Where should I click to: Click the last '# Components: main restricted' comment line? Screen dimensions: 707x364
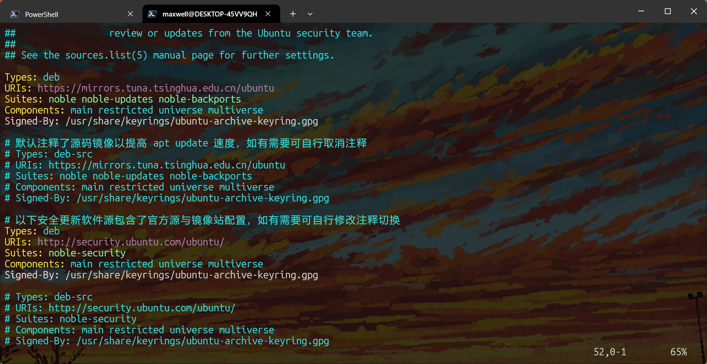coord(139,330)
